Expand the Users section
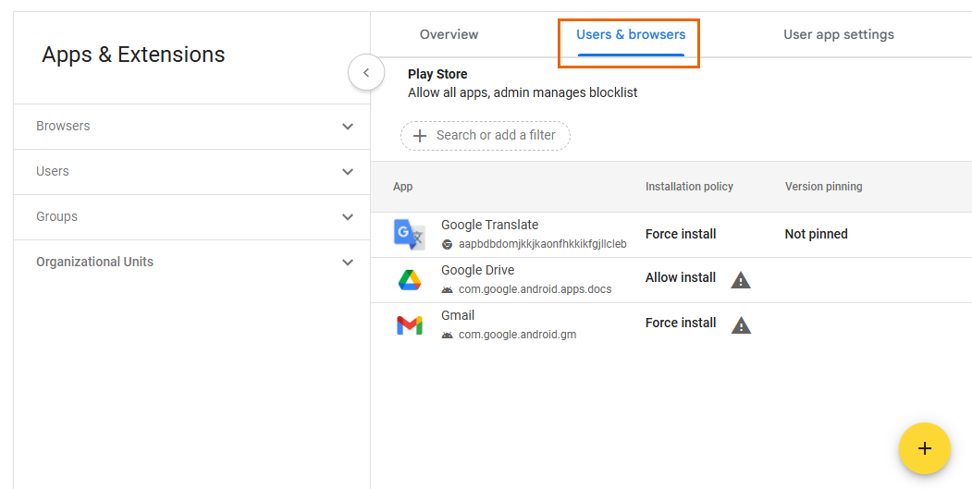The width and height of the screenshot is (972, 489). (x=348, y=172)
